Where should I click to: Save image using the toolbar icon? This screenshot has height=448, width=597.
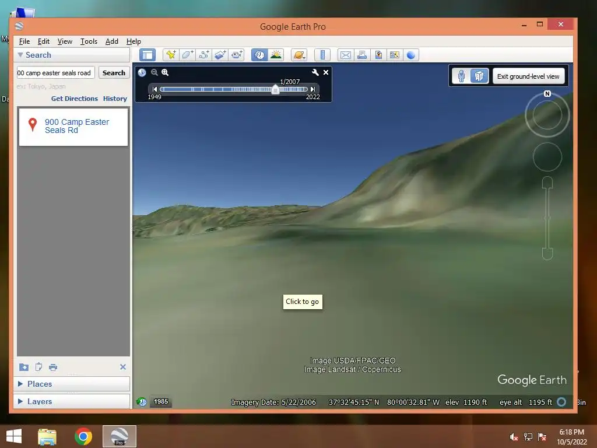point(378,55)
